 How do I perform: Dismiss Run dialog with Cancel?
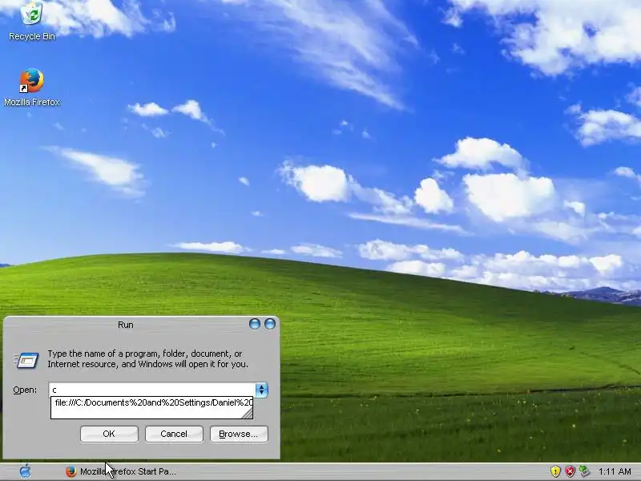pos(174,434)
